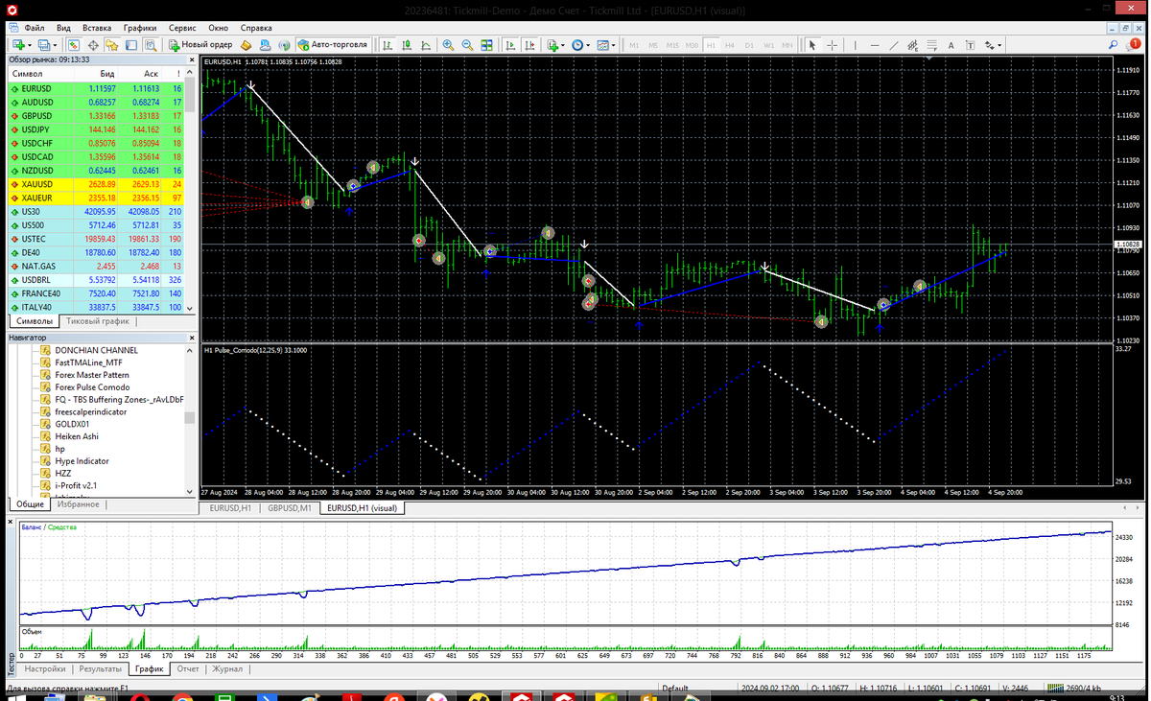Image resolution: width=1151 pixels, height=701 pixels.
Task: Open the Вставка menu
Action: [x=97, y=28]
